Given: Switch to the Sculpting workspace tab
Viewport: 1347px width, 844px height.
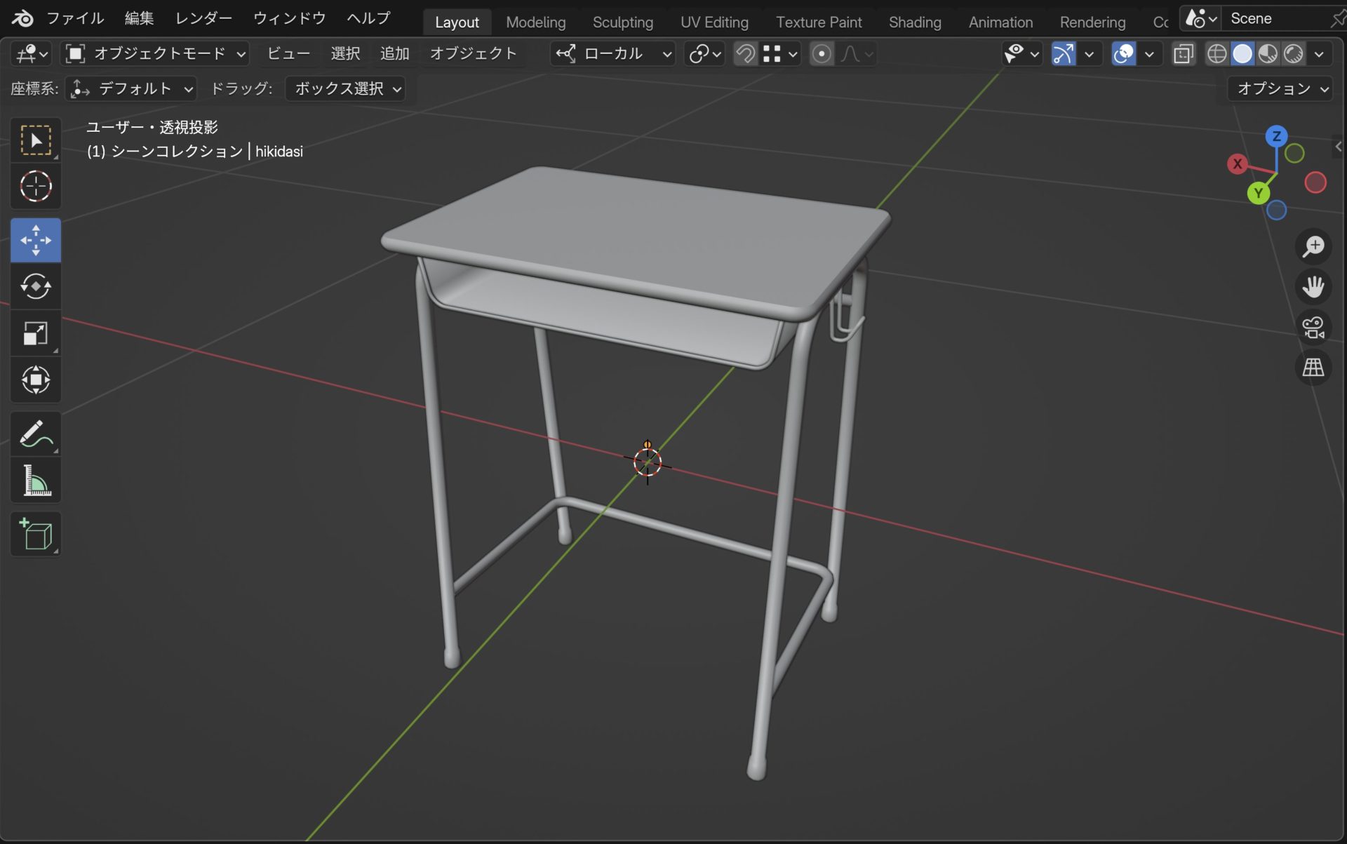Looking at the screenshot, I should tap(622, 22).
